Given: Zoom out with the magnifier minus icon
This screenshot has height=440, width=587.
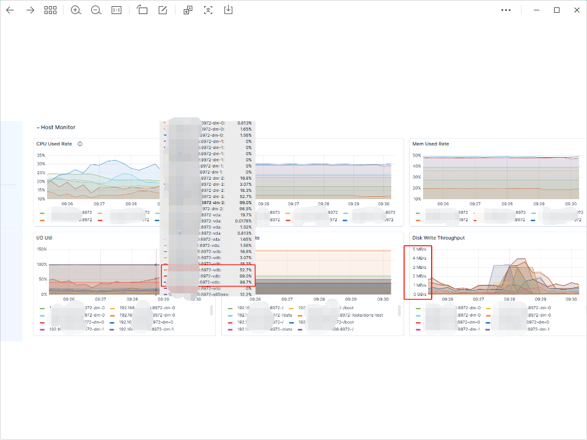Looking at the screenshot, I should [x=96, y=10].
